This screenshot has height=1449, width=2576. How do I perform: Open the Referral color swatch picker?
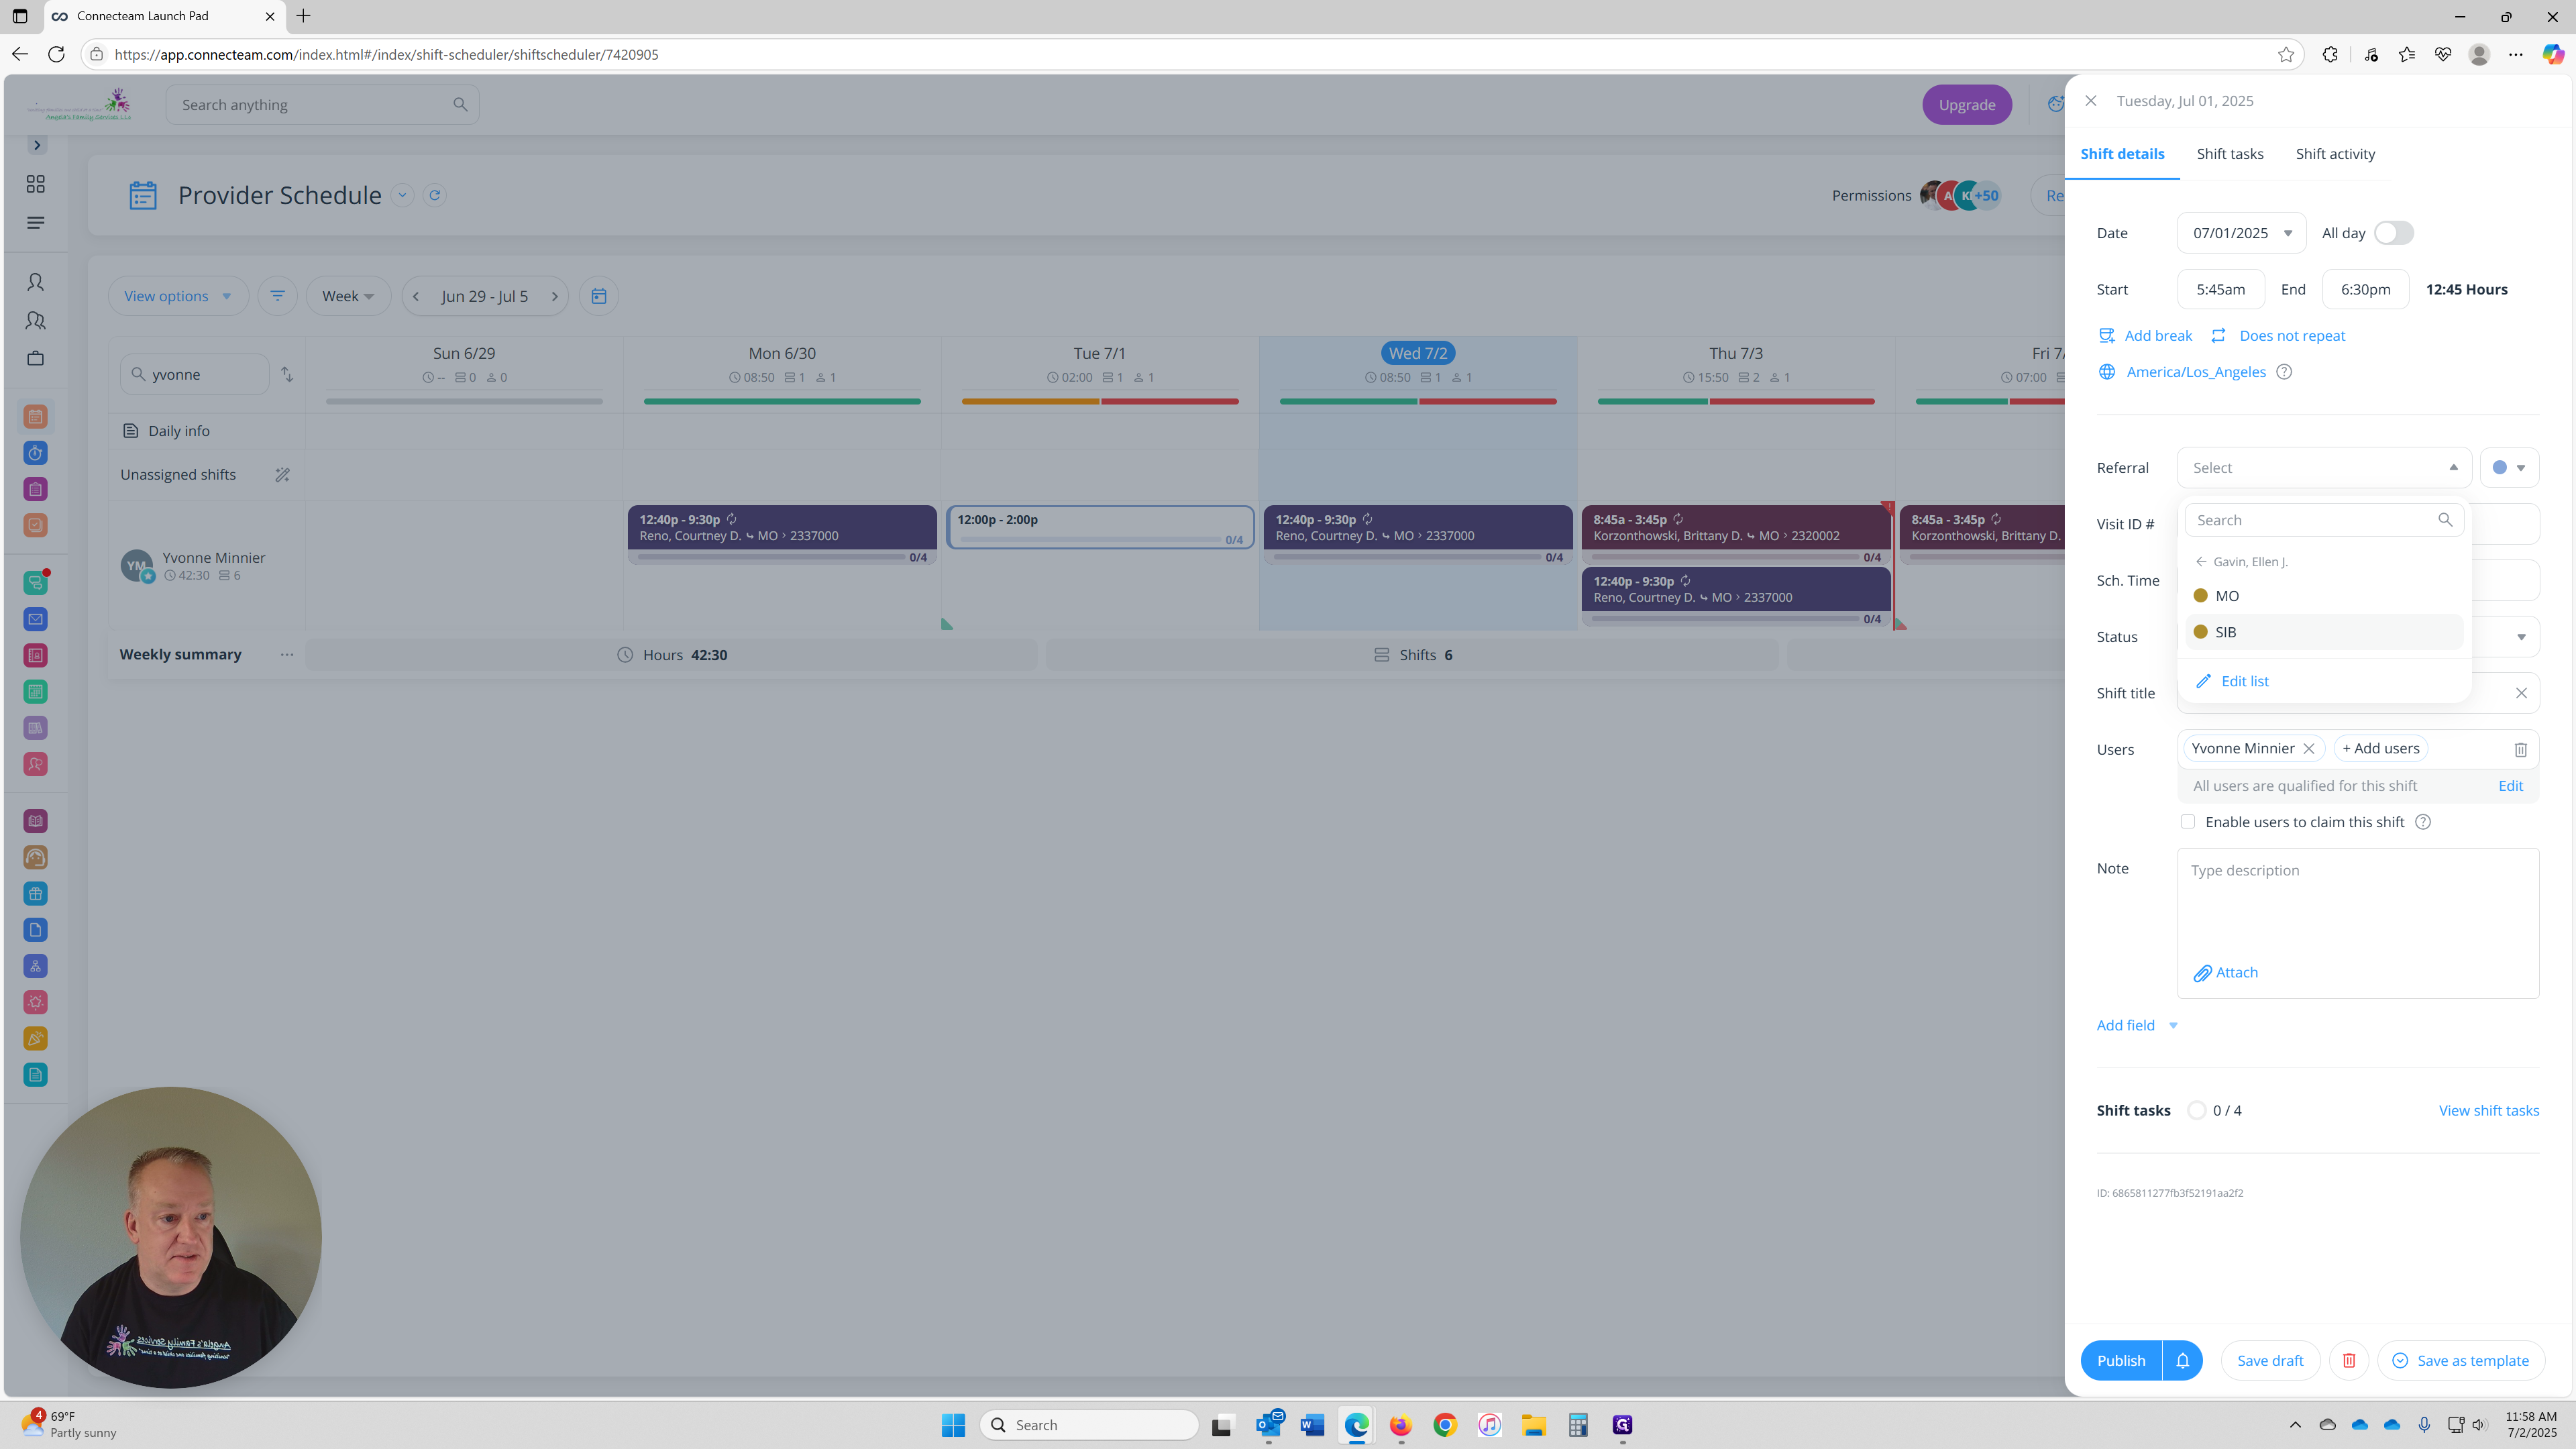click(x=2509, y=468)
